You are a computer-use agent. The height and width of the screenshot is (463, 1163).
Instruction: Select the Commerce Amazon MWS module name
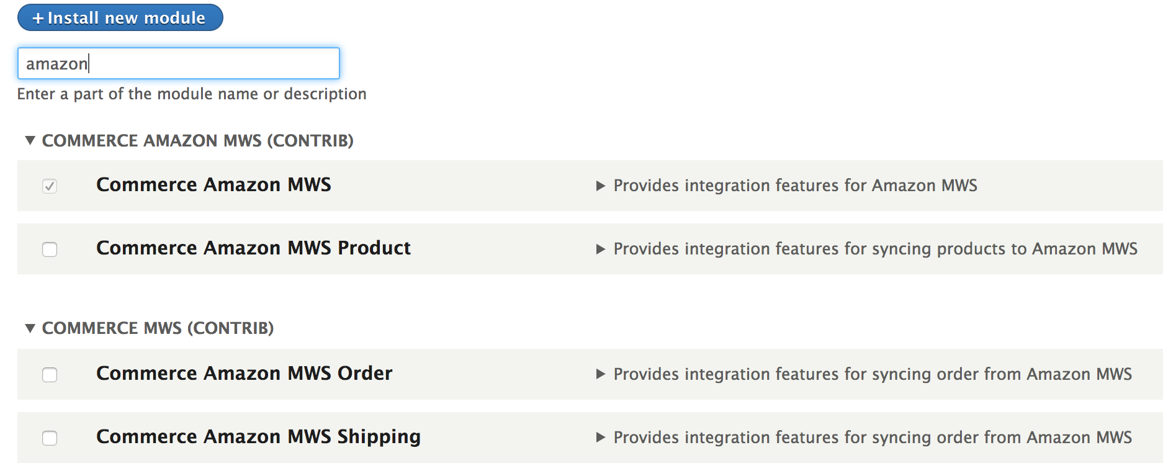point(213,184)
